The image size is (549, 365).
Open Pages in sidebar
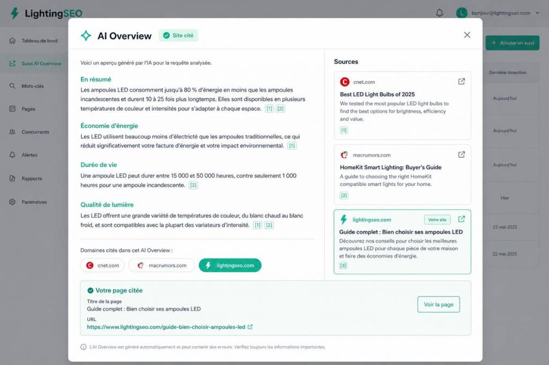pyautogui.click(x=34, y=109)
